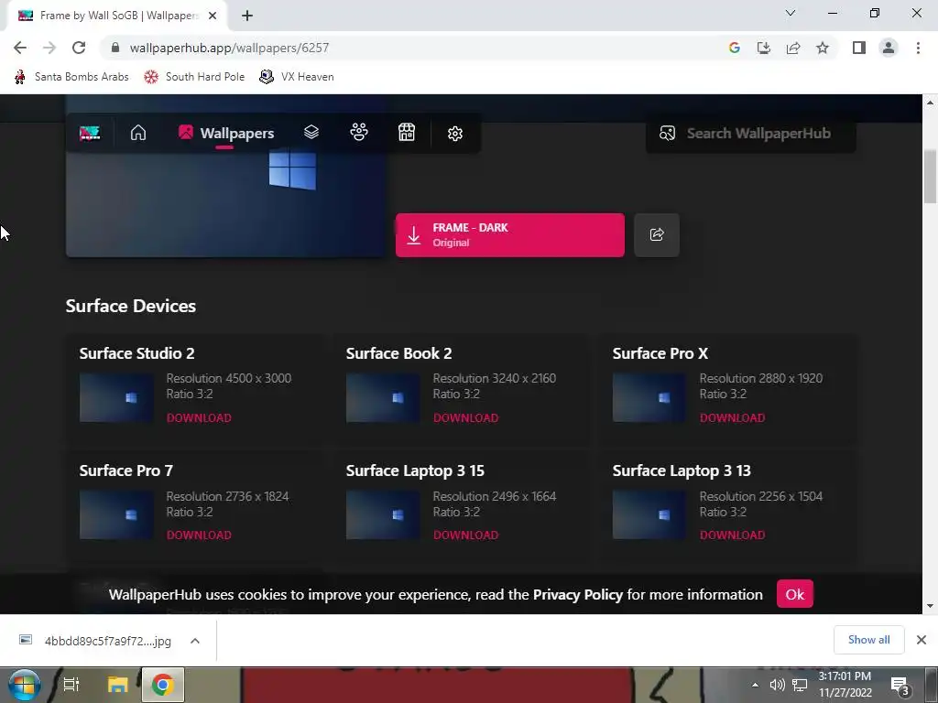
Task: Expand the tab search dropdown arrow
Action: tap(791, 13)
